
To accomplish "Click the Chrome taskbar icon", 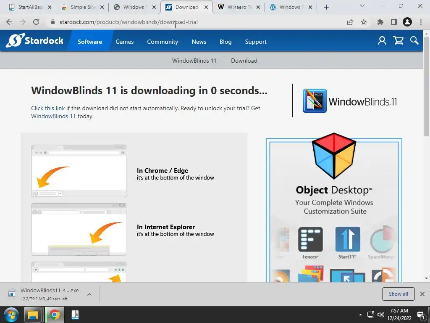I will click(54, 315).
